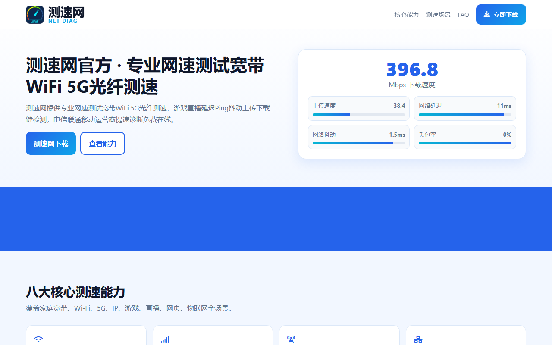The image size is (552, 345).
Task: Click the 上传速度 label
Action: coord(324,106)
